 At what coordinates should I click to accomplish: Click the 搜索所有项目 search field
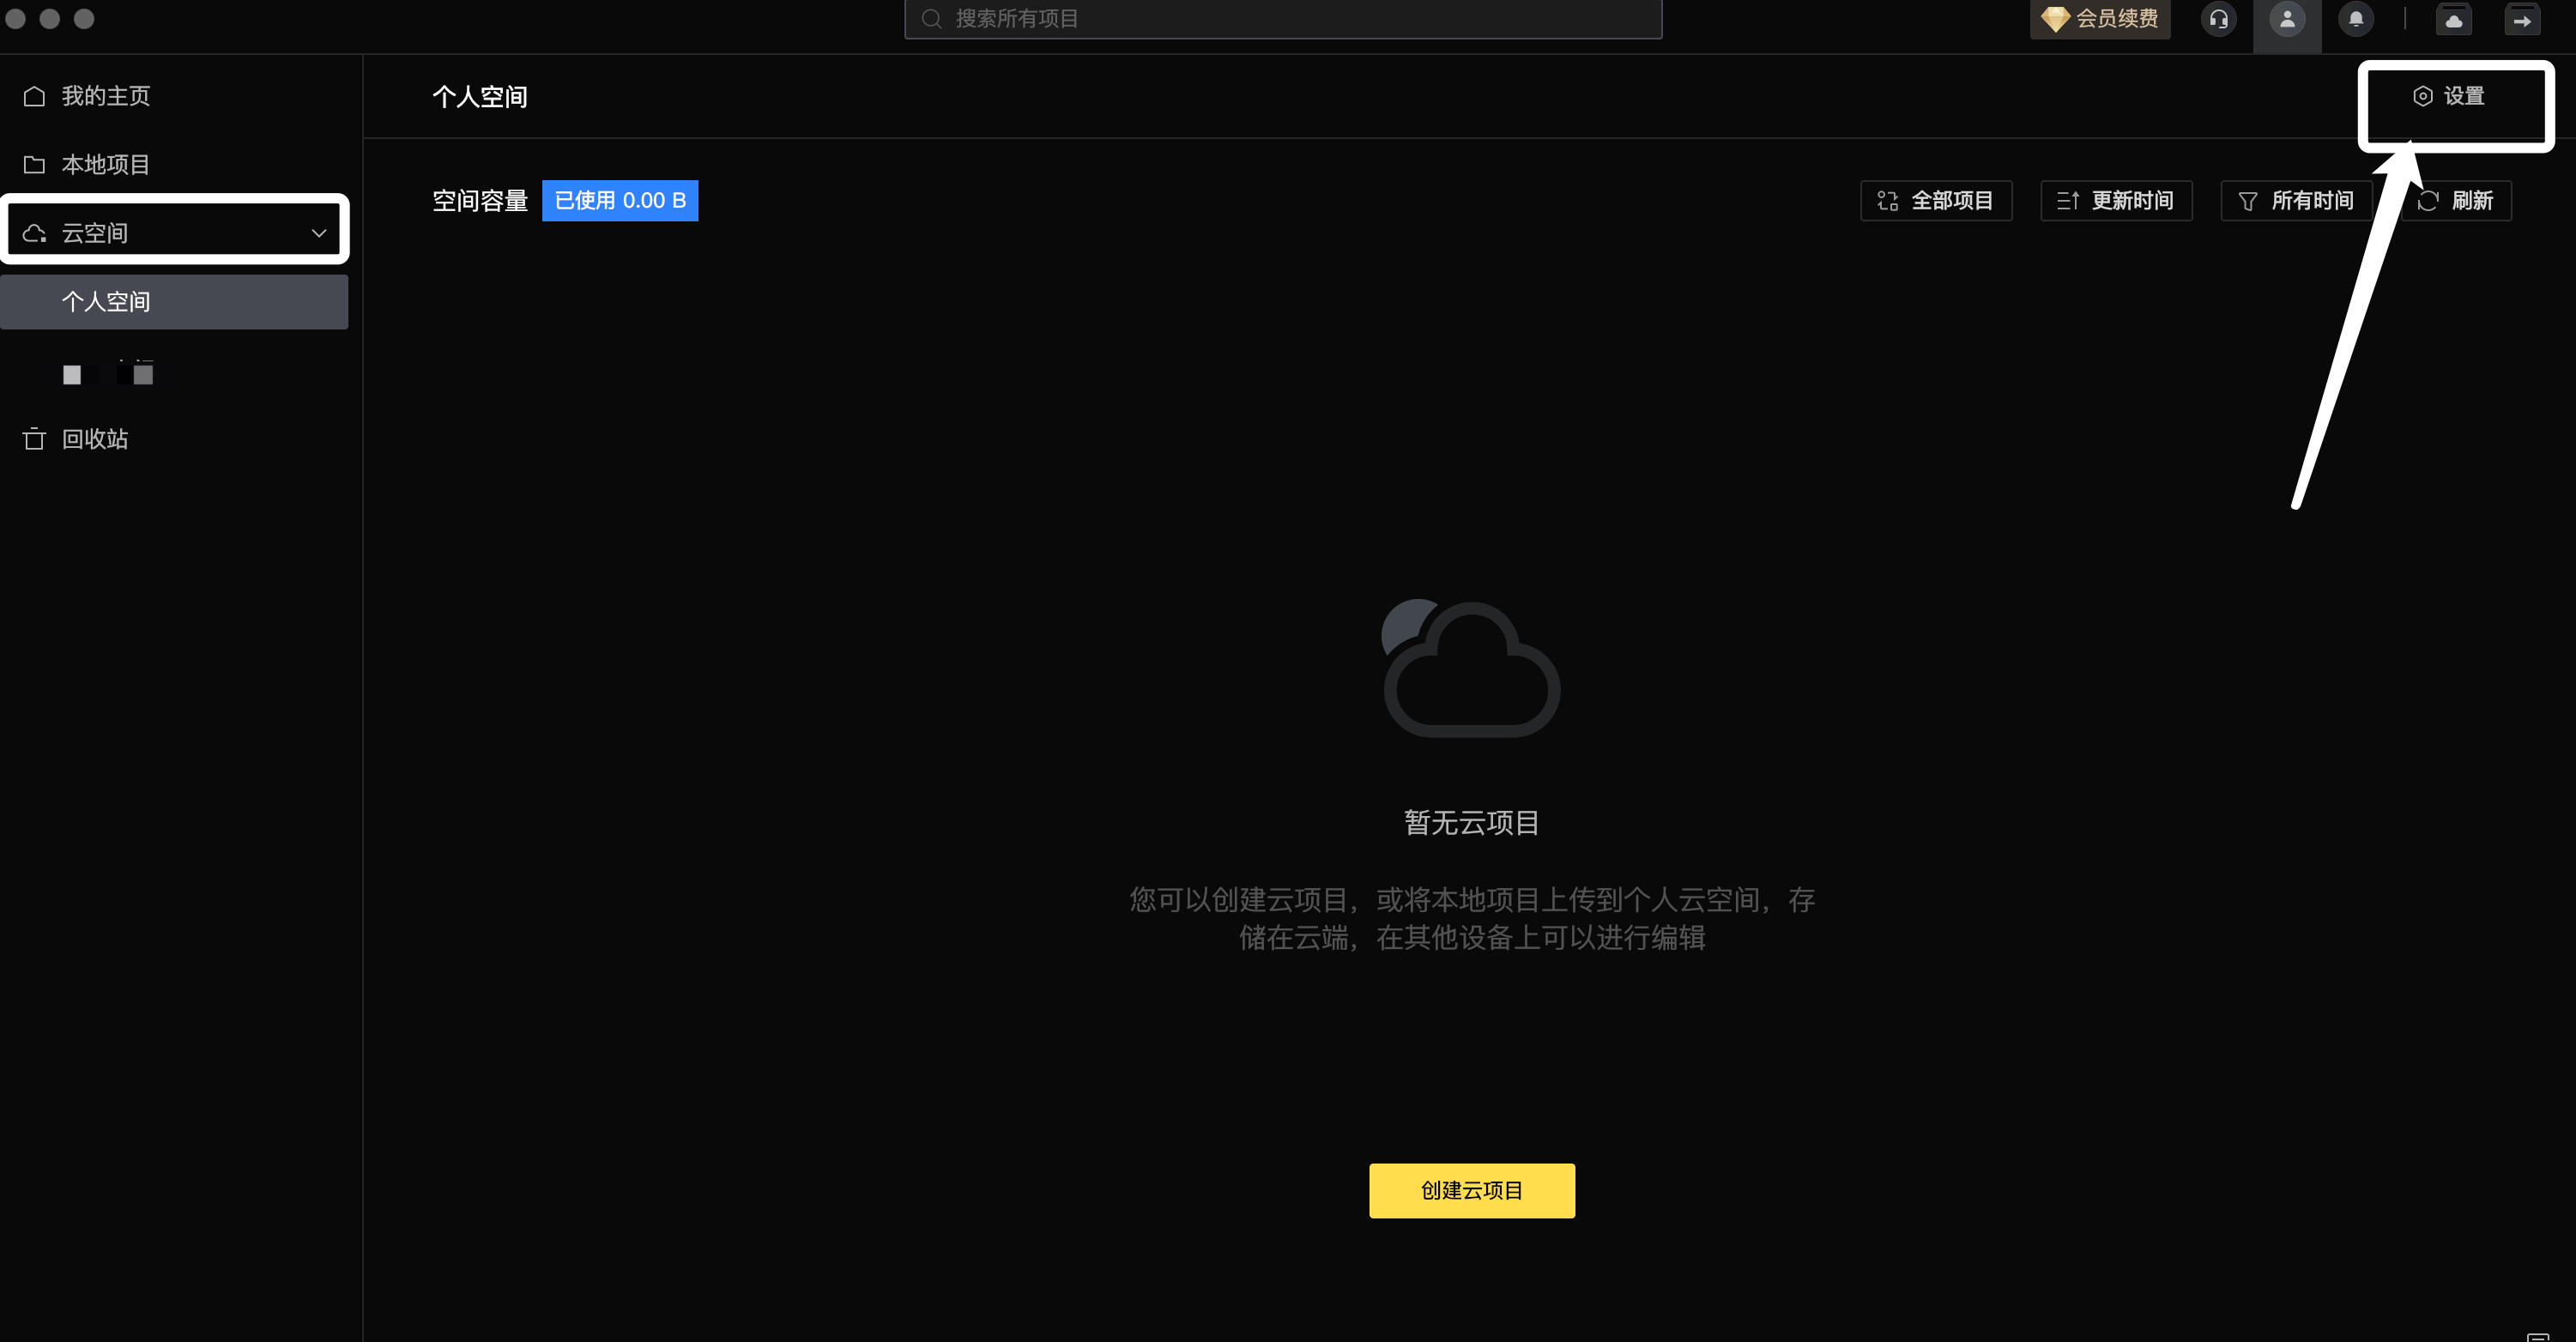click(x=1283, y=19)
